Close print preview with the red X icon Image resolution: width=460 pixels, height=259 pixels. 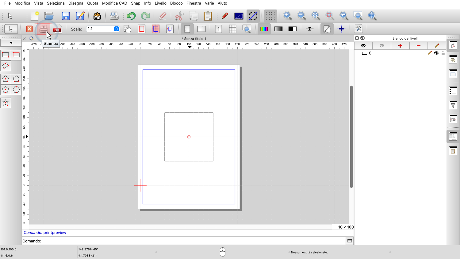click(29, 29)
